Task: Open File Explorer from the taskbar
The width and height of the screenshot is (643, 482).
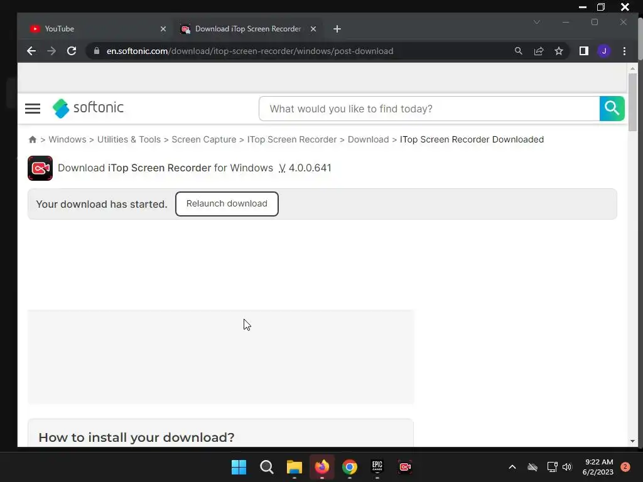Action: (294, 467)
